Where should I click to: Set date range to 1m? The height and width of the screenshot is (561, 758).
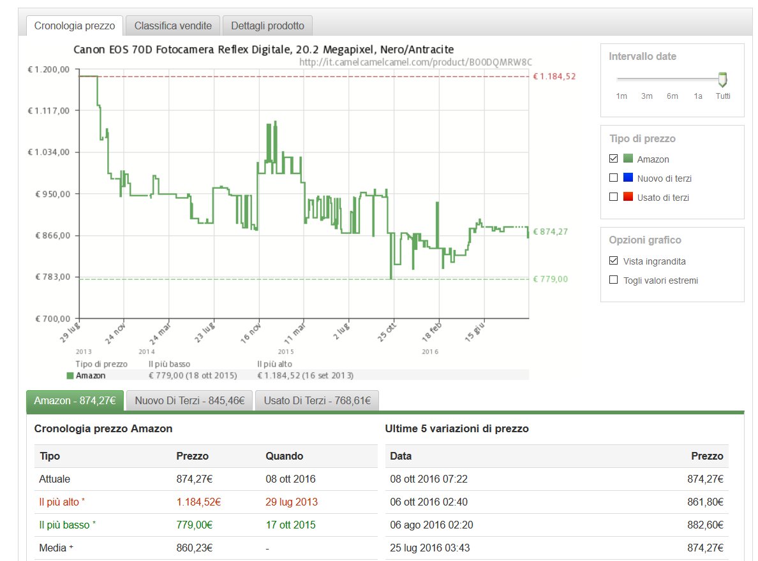[621, 96]
